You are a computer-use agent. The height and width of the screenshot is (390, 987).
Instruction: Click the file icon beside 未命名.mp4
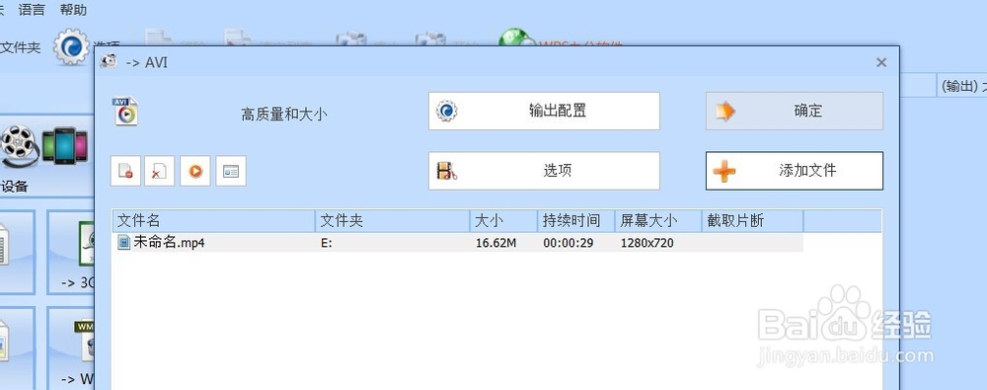pyautogui.click(x=124, y=243)
